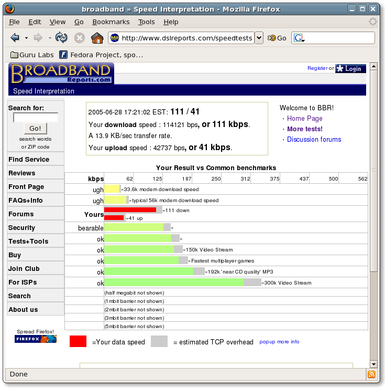Open Security in sidebar
Viewport: 385px width, 388px height.
click(36, 227)
